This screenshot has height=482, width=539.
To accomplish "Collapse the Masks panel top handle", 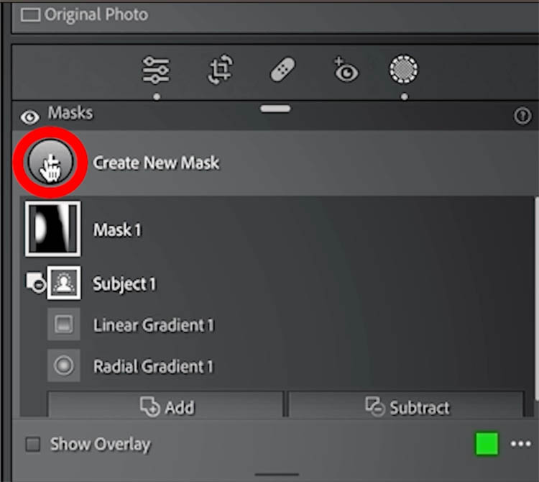I will coord(275,109).
